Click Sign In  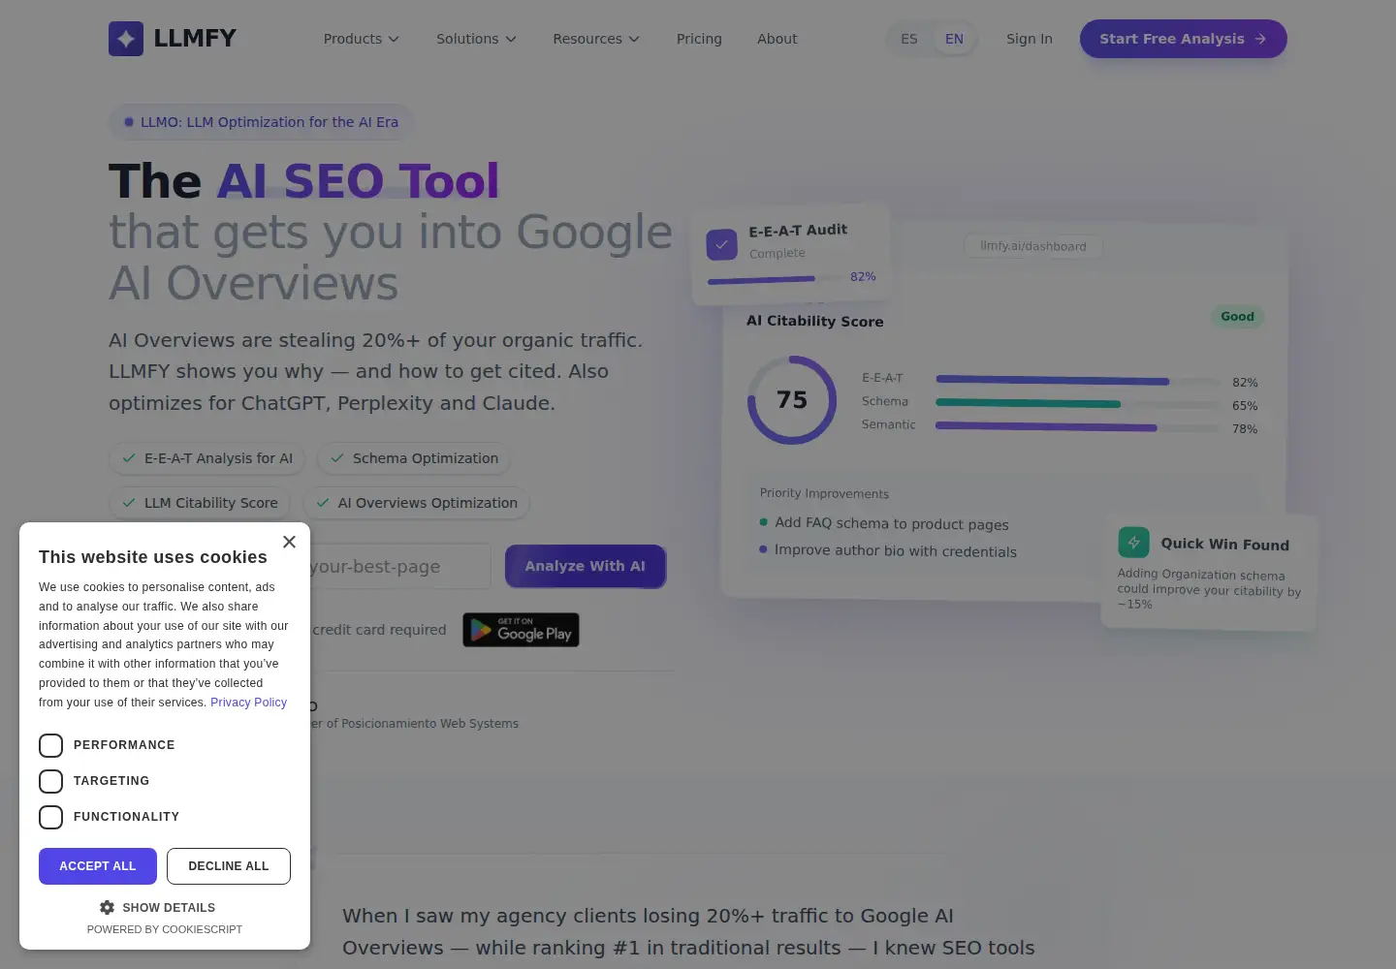[1030, 39]
